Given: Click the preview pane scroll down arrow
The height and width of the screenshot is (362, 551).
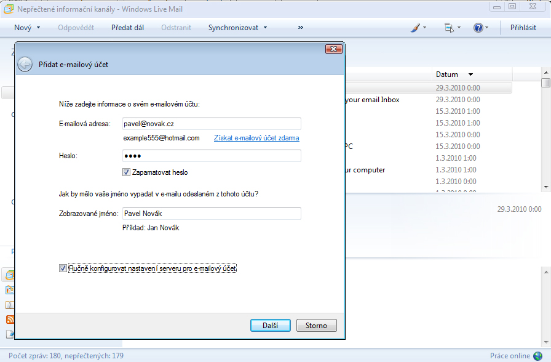Looking at the screenshot, I should click(545, 342).
